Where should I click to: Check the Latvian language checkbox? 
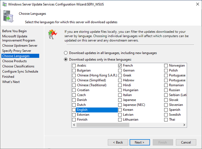pyautogui.click(x=120, y=115)
